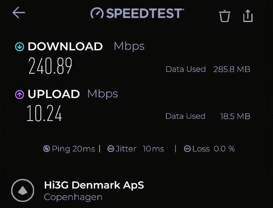
Task: Tap the back arrow
Action: tap(19, 13)
